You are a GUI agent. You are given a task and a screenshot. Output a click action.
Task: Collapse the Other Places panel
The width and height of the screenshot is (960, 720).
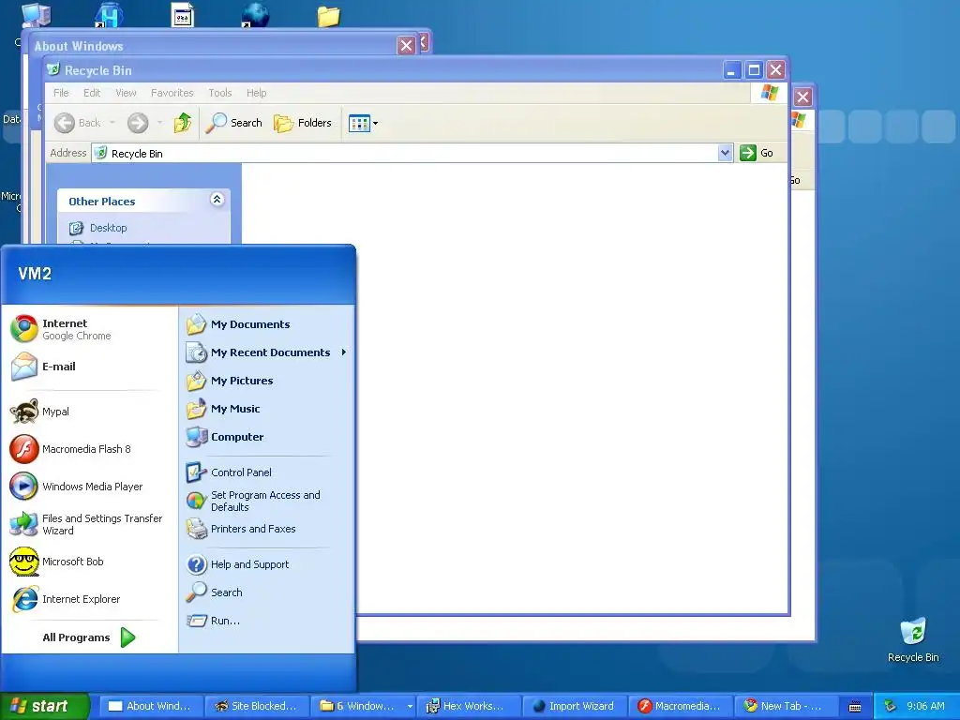pyautogui.click(x=217, y=199)
